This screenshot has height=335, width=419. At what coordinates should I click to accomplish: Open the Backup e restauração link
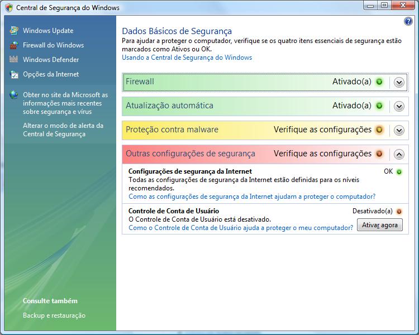click(x=54, y=315)
